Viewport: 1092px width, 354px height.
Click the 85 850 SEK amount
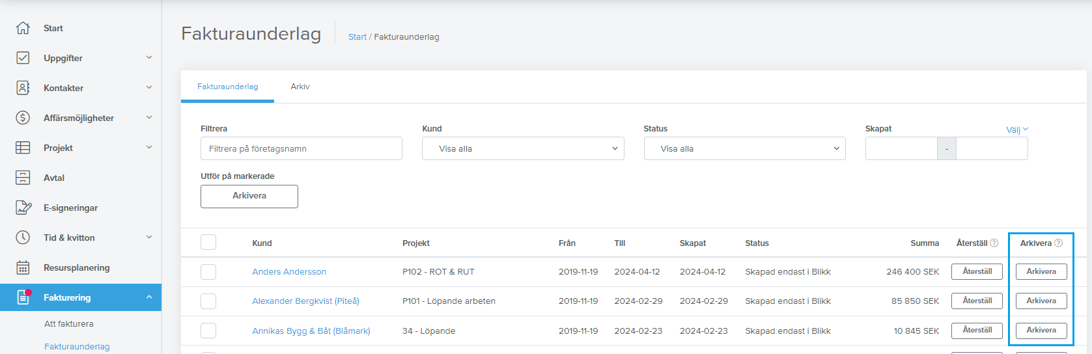point(915,301)
